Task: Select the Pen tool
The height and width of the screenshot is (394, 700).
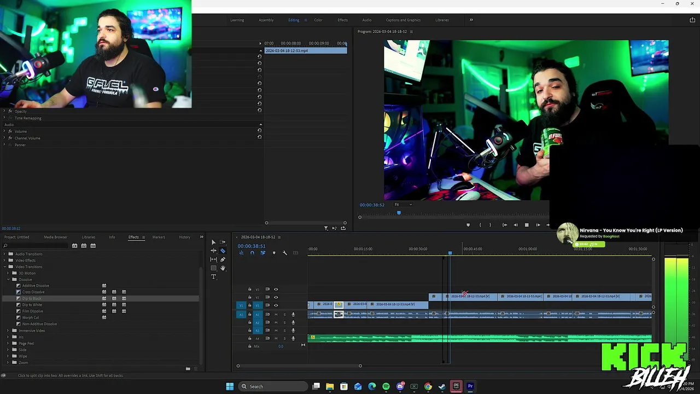Action: point(223,259)
